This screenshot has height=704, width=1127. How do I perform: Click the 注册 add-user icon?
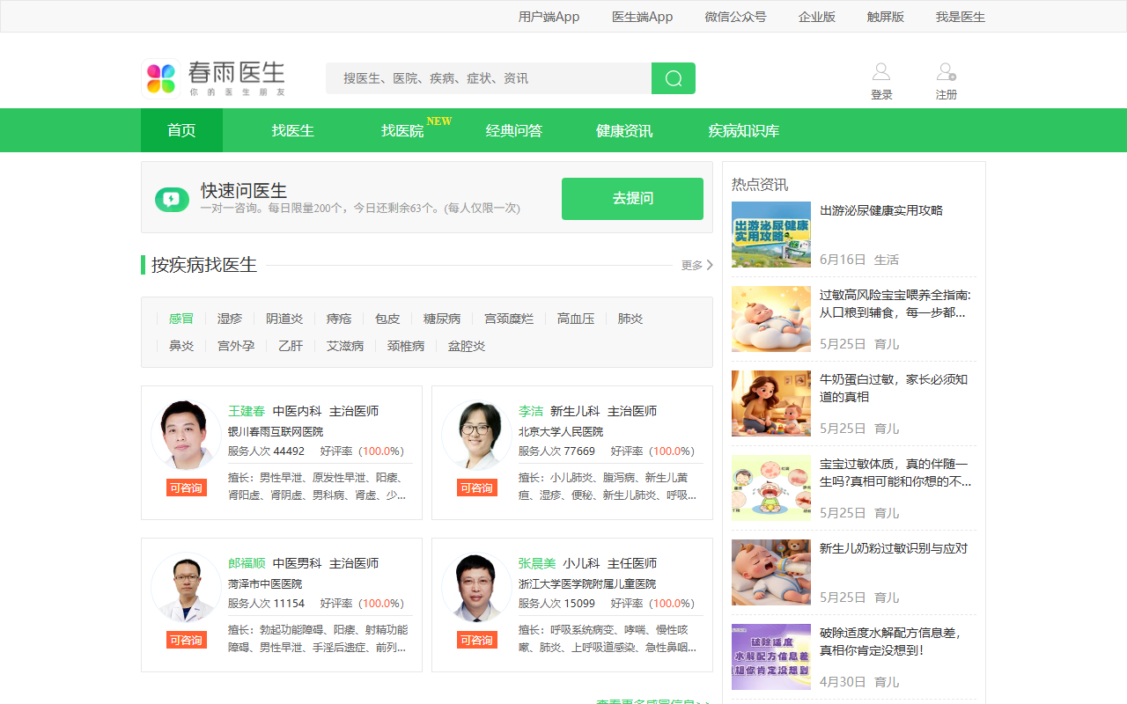pyautogui.click(x=947, y=72)
